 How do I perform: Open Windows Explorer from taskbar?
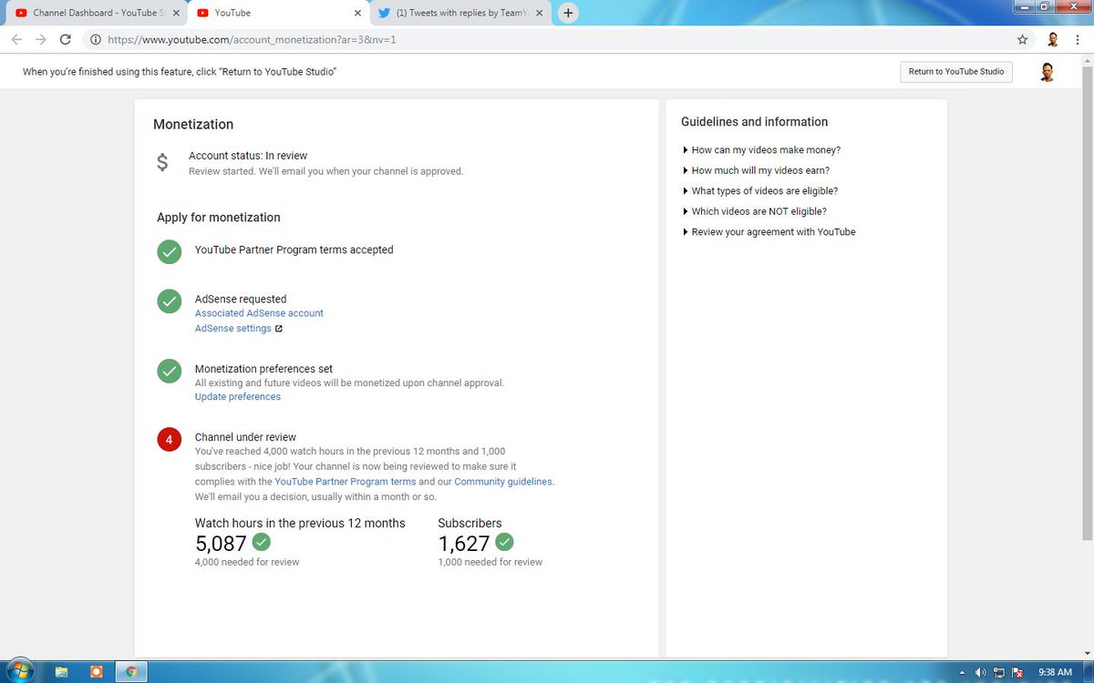click(x=62, y=672)
